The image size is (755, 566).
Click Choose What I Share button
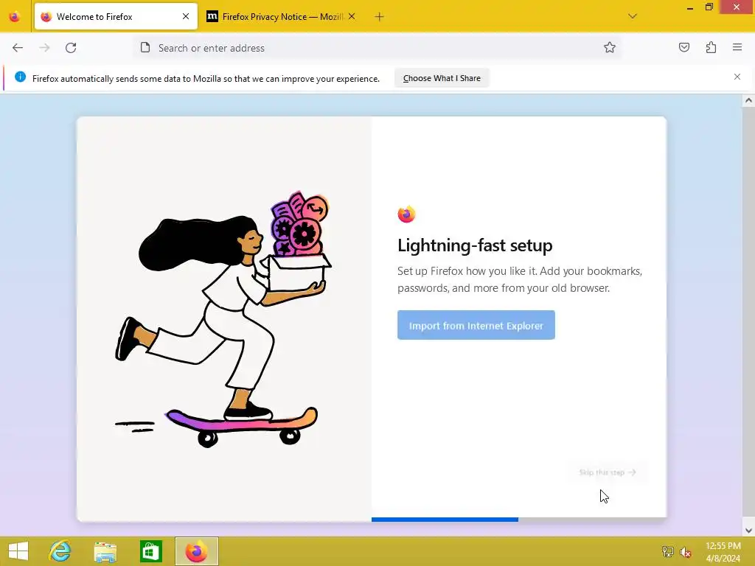click(x=442, y=78)
